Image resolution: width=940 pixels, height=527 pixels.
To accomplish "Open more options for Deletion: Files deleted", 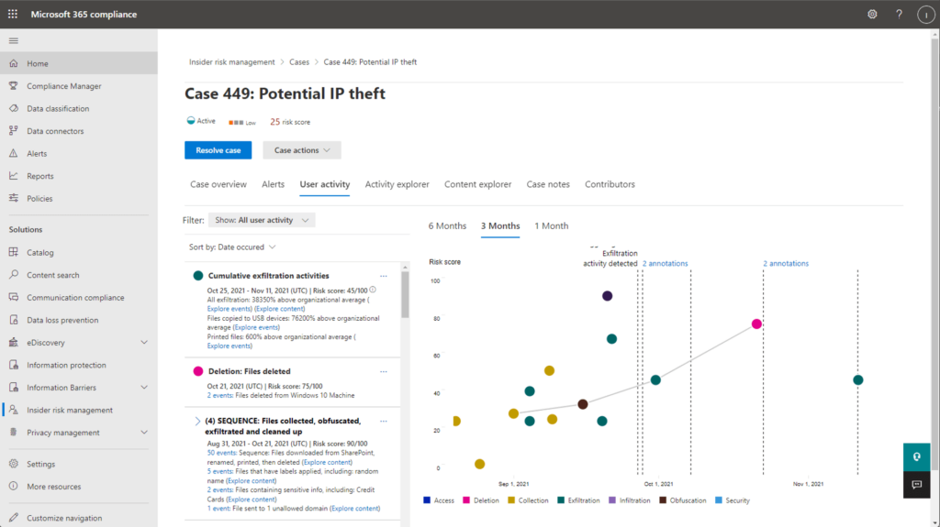I will (x=384, y=372).
